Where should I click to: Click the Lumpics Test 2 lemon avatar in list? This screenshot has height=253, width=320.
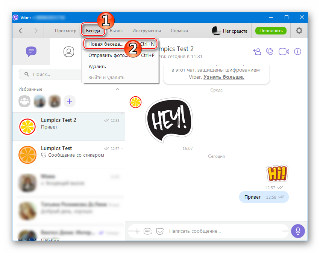tap(27, 127)
